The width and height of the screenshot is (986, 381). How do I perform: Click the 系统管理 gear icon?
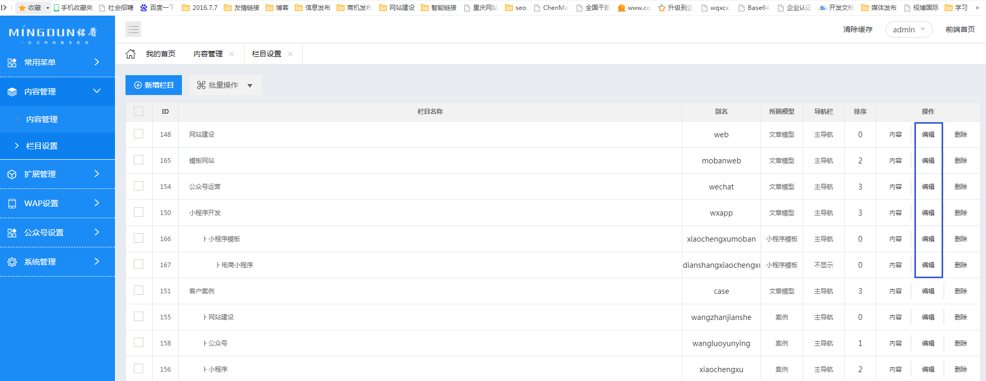pos(12,262)
